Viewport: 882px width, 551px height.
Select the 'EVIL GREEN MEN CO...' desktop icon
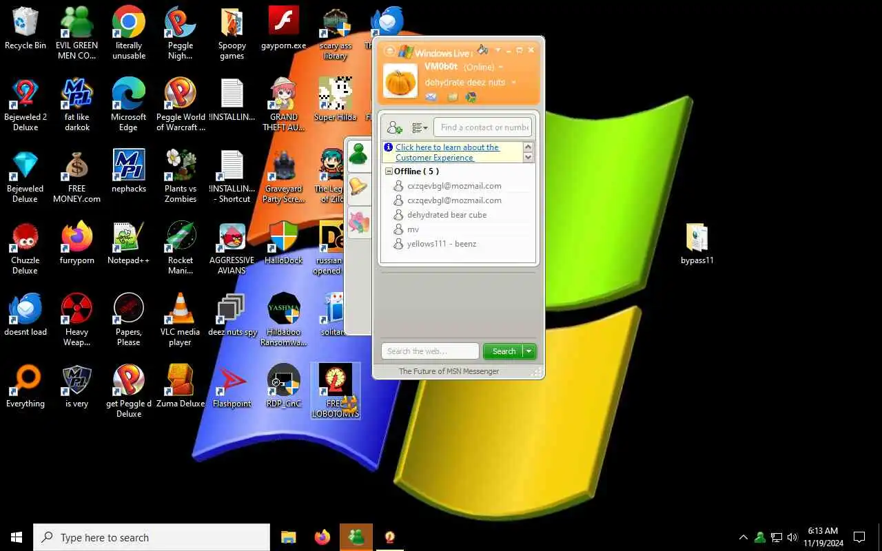click(76, 33)
